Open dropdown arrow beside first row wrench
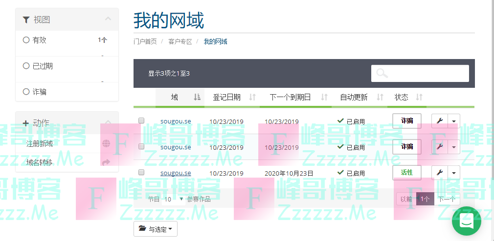This screenshot has width=494, height=241. pos(454,120)
